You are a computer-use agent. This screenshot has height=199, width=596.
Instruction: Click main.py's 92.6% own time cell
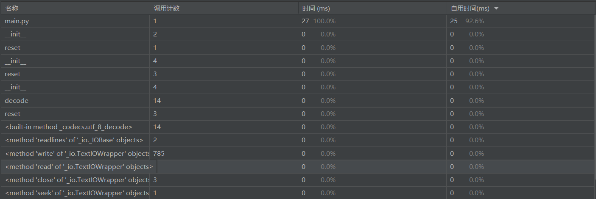click(475, 21)
